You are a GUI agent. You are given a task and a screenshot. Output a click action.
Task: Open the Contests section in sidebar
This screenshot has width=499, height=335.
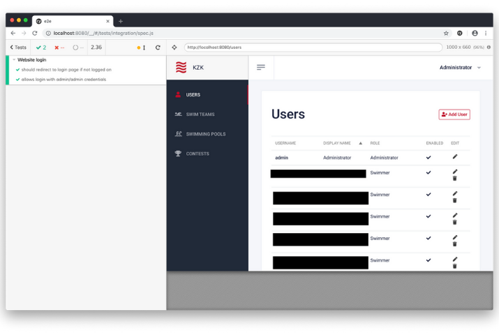coord(197,154)
